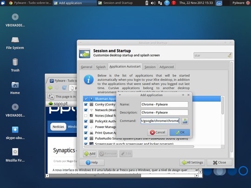Uncheck the Print Queue Applet checkbox

point(86,133)
